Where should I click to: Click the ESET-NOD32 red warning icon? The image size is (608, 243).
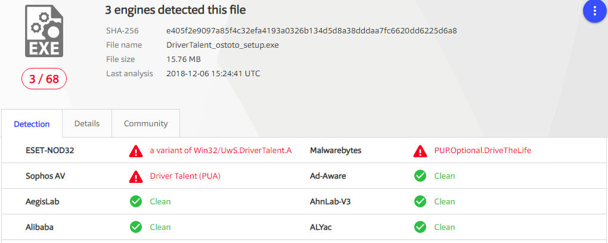(x=136, y=151)
